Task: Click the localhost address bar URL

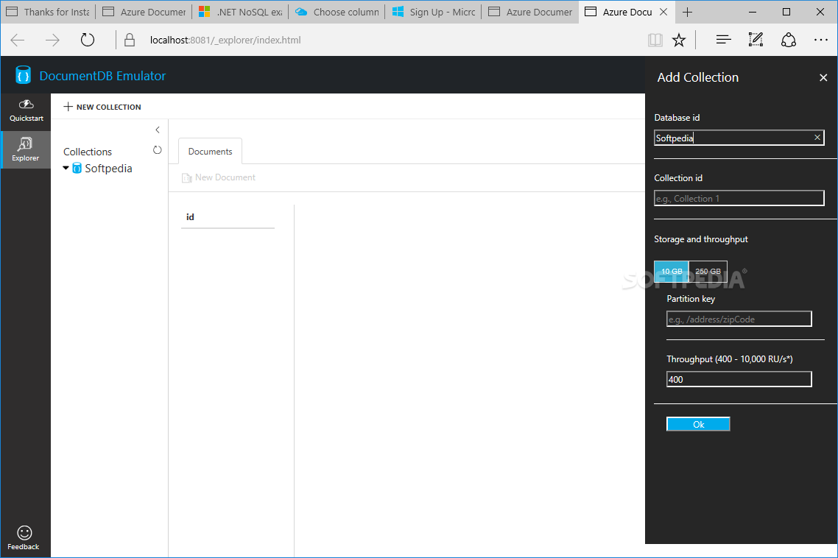Action: click(x=225, y=40)
